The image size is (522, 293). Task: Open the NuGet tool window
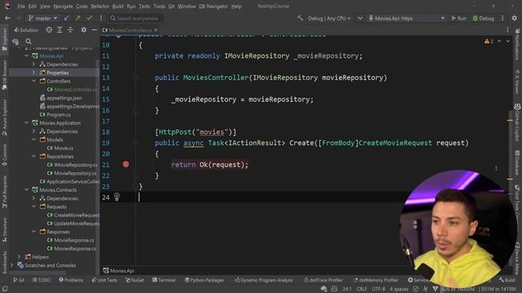pos(135,280)
